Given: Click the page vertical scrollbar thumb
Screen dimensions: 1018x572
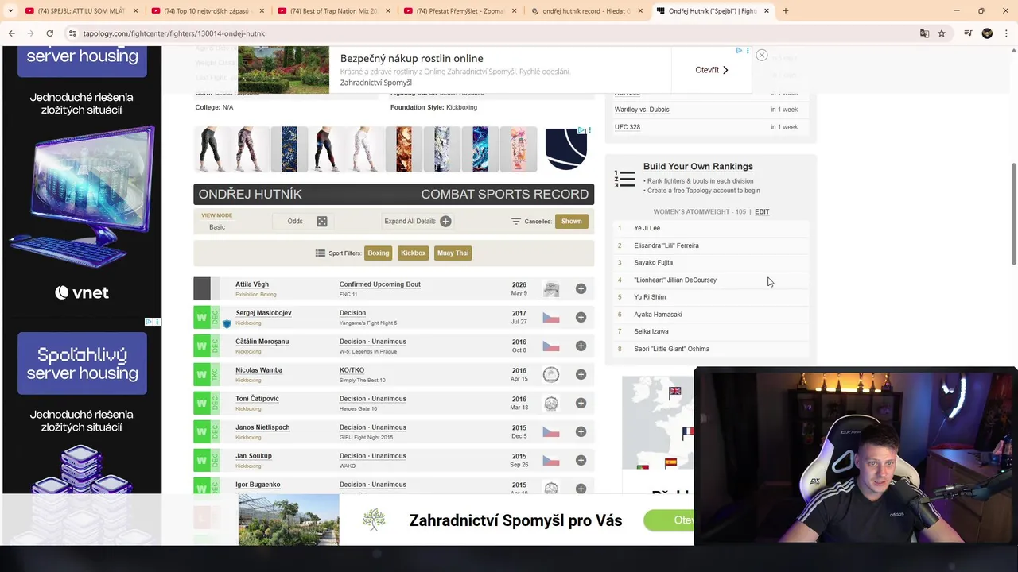Looking at the screenshot, I should (1013, 214).
